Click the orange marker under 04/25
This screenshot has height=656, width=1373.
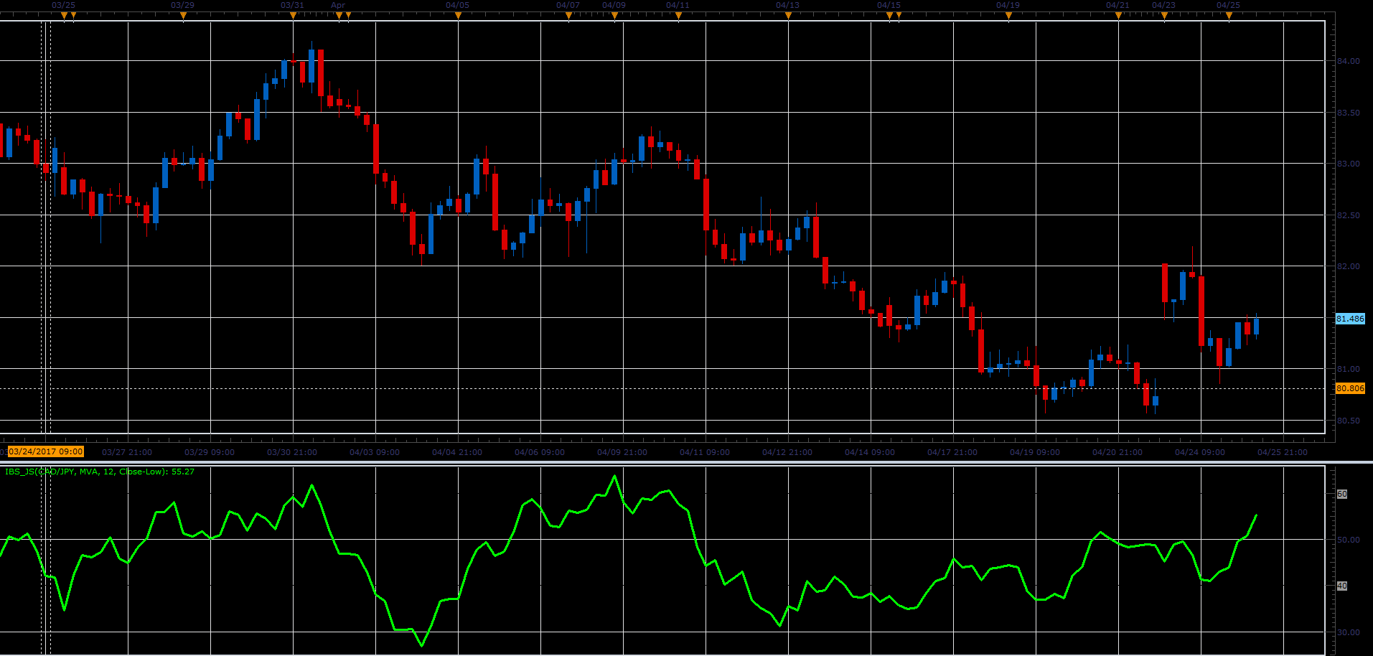pyautogui.click(x=1229, y=16)
